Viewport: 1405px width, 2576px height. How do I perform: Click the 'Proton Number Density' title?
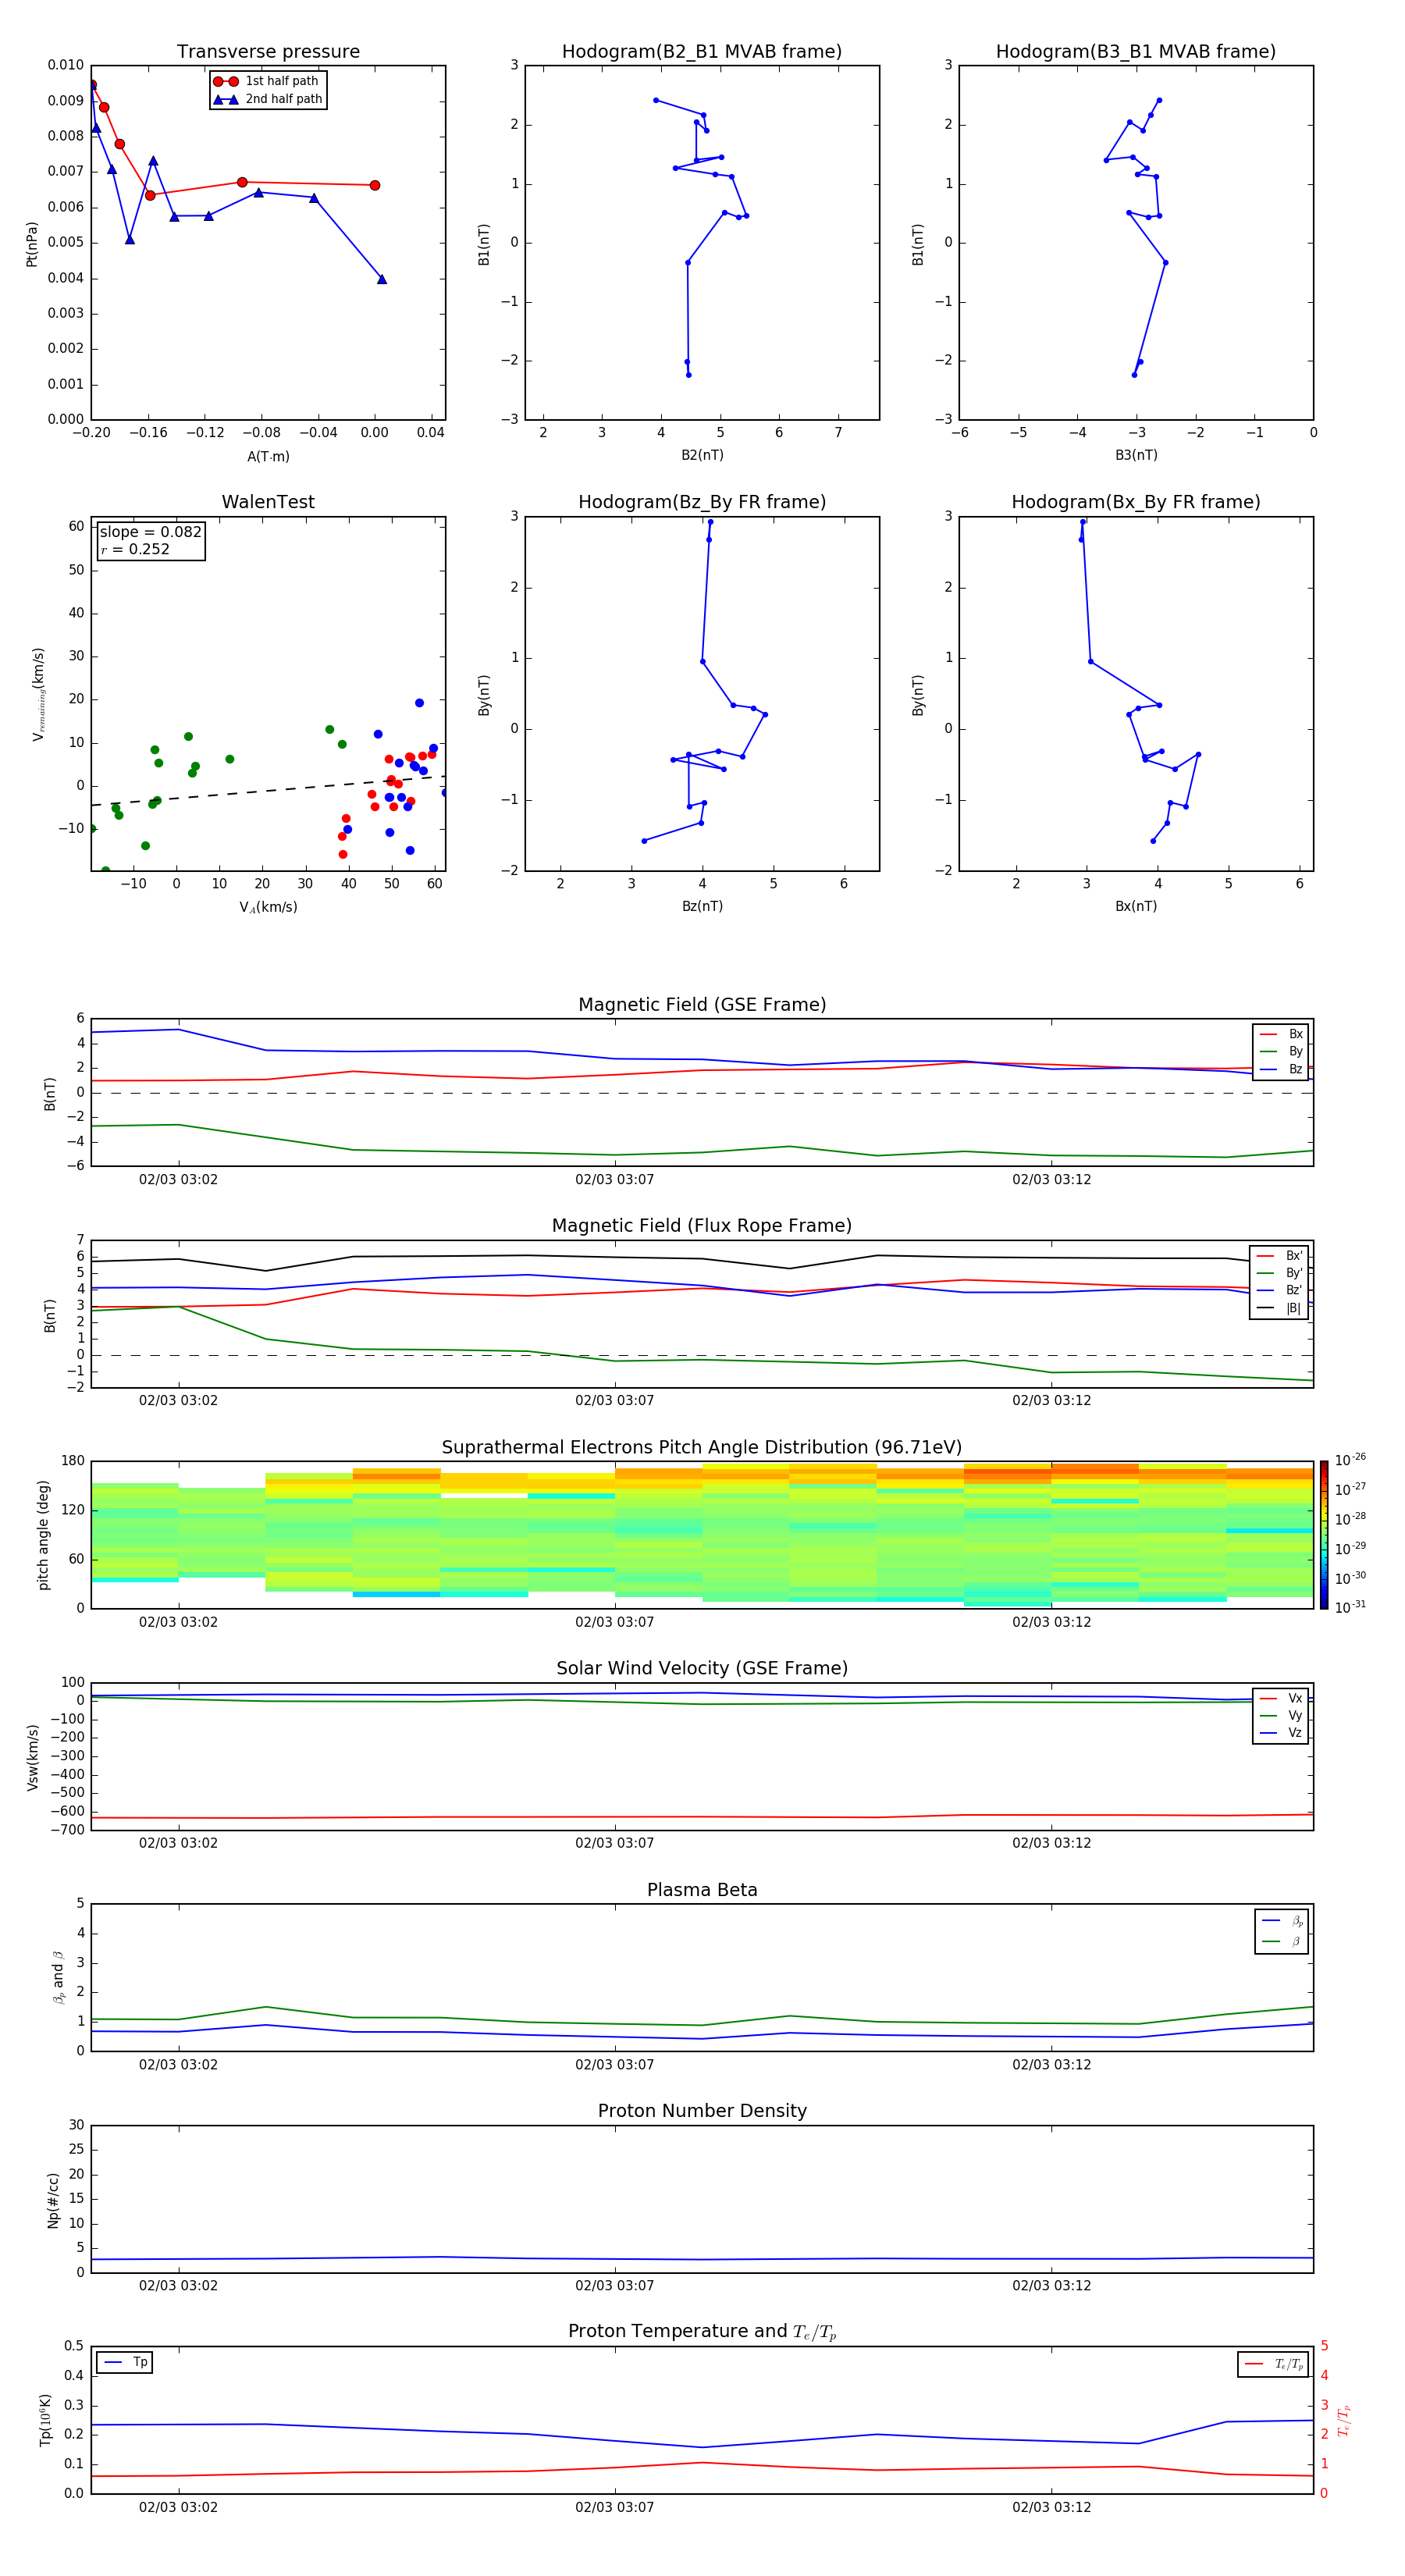(702, 2110)
